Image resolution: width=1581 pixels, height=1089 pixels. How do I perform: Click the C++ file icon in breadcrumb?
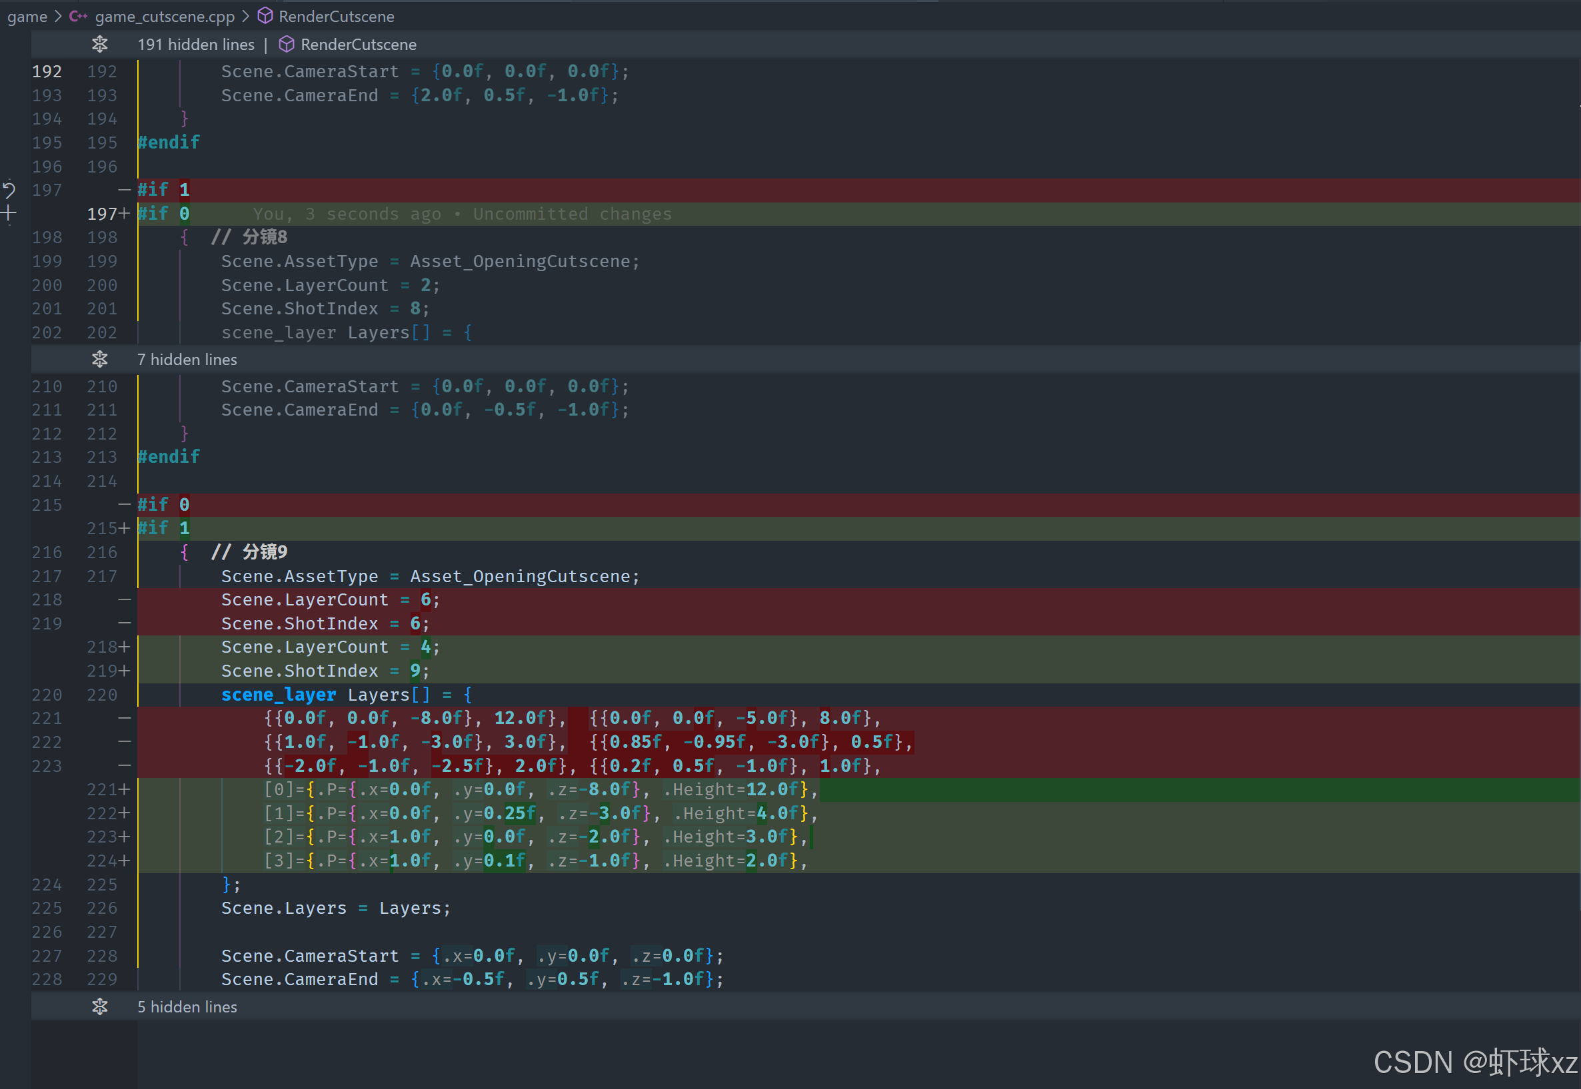pyautogui.click(x=78, y=17)
